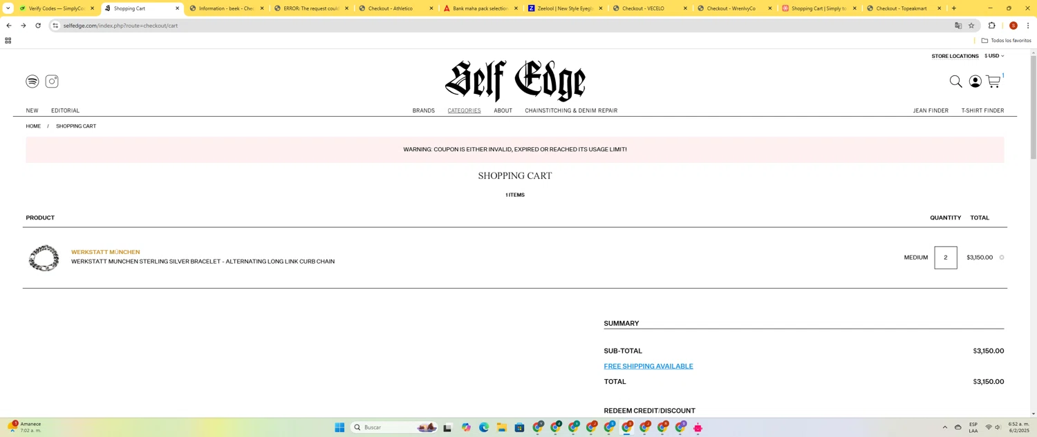Bookmark this page with the star icon

(971, 26)
